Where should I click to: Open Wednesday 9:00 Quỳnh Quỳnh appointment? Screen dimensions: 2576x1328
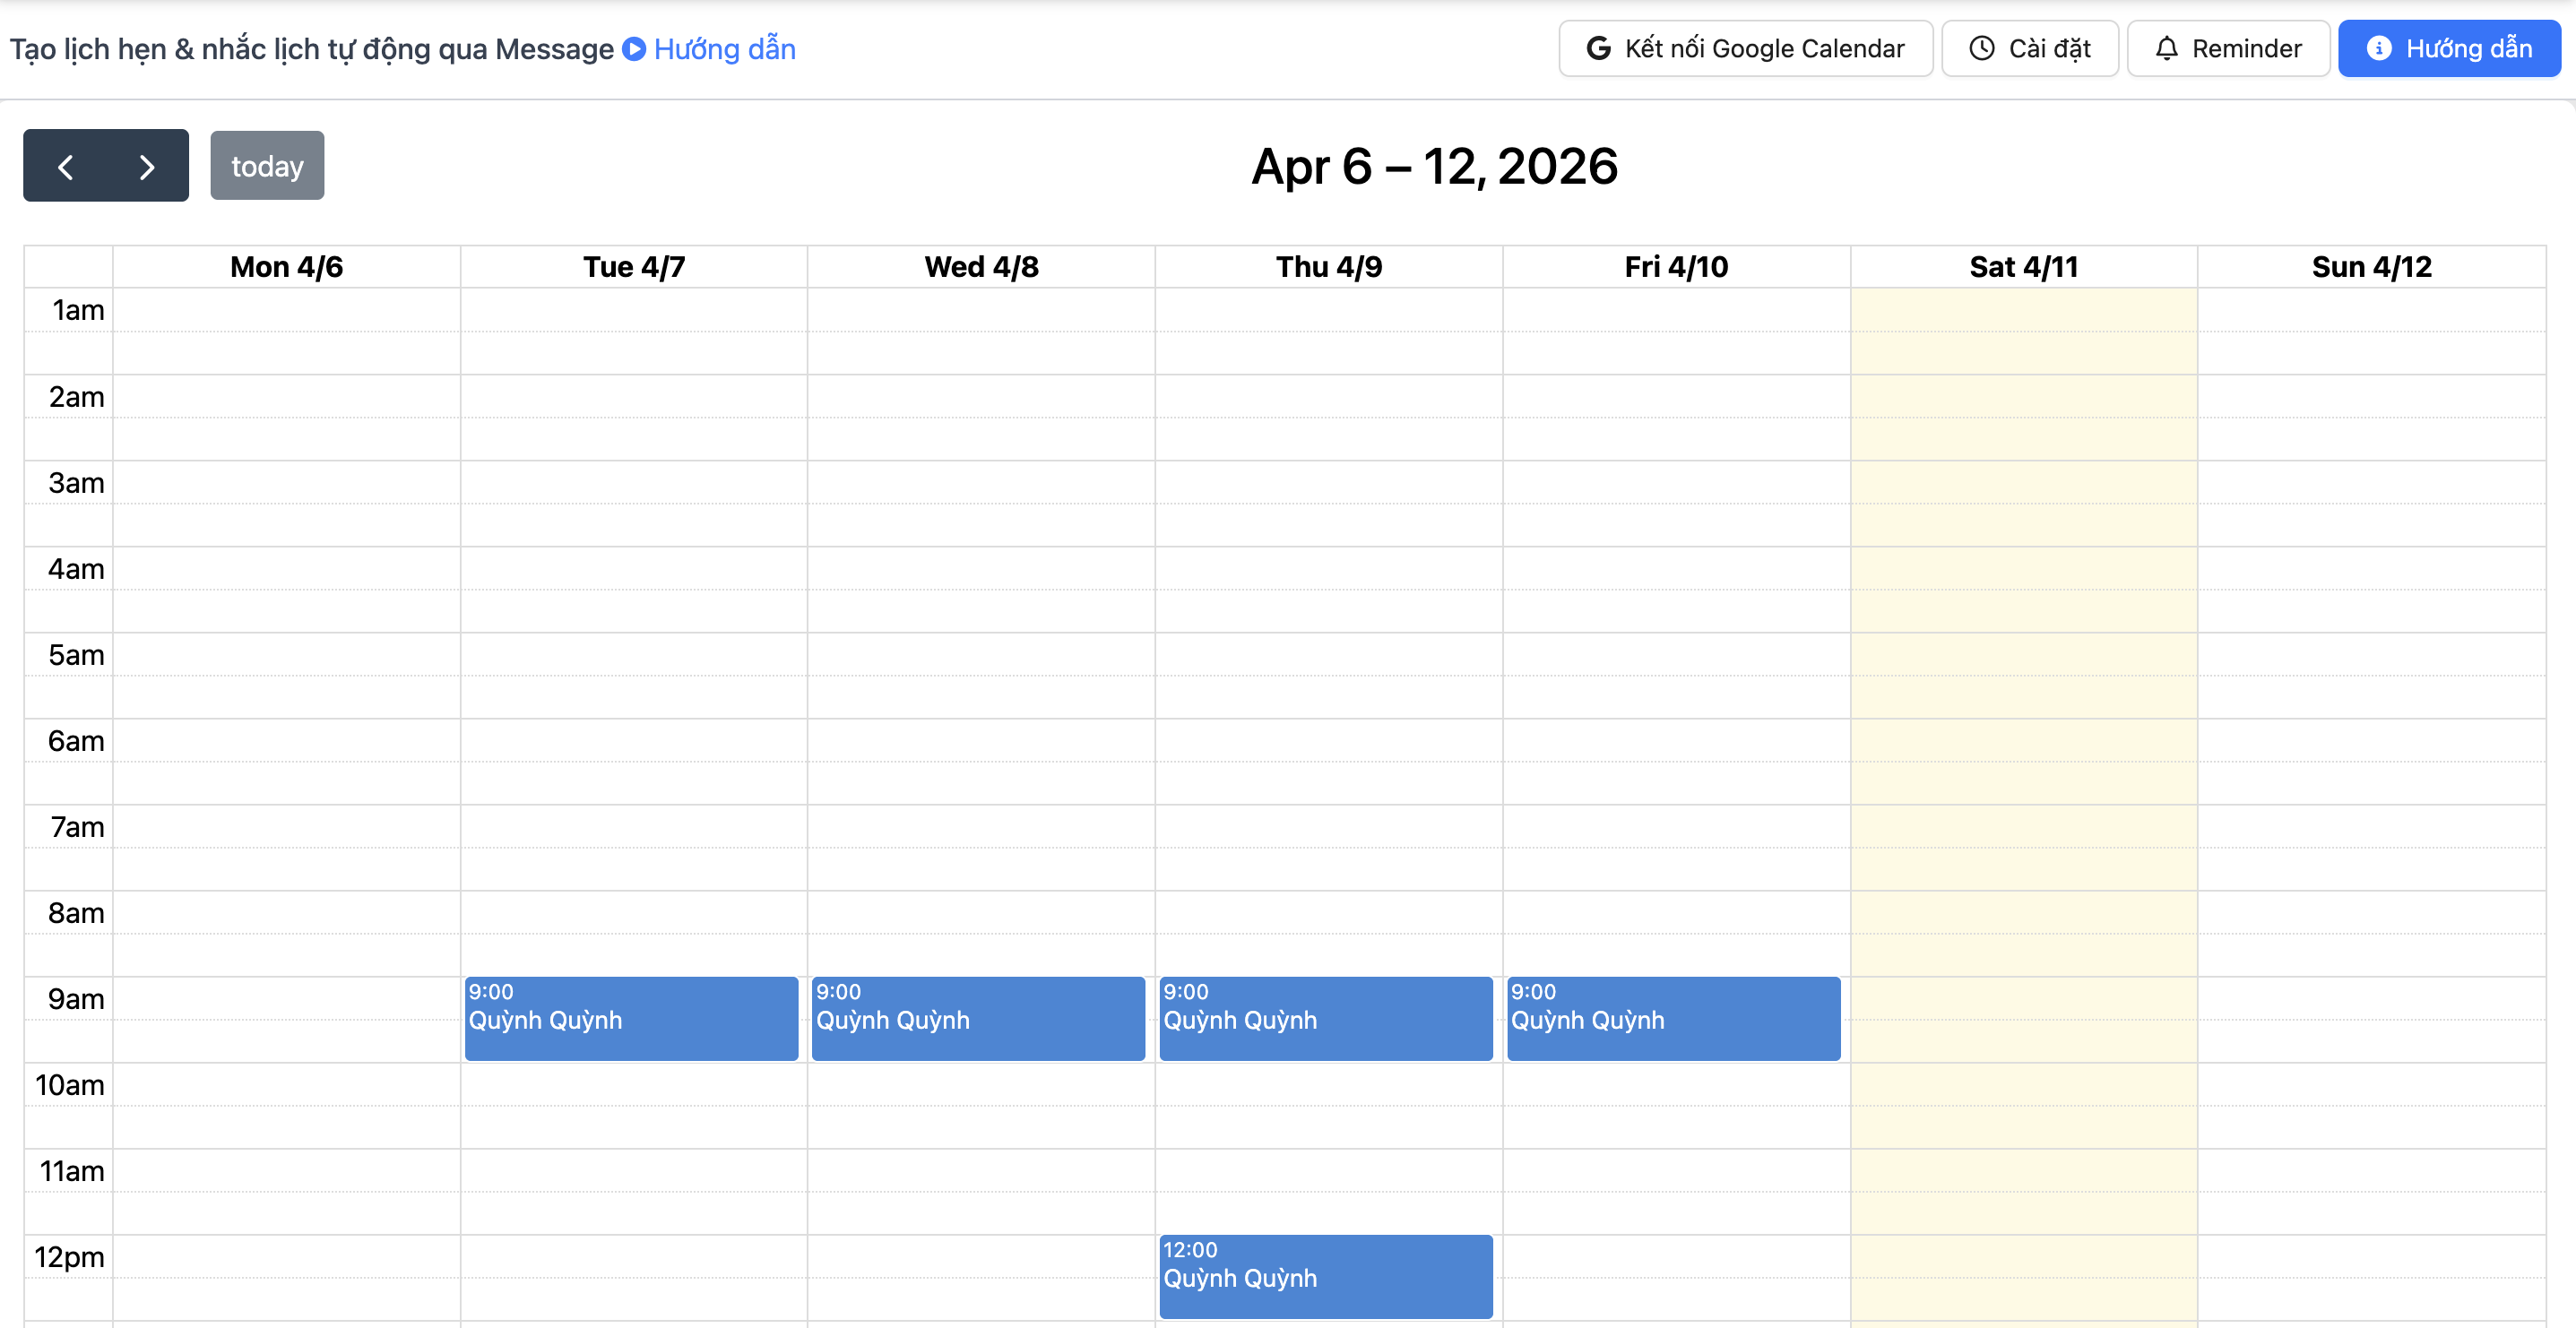tap(978, 1018)
